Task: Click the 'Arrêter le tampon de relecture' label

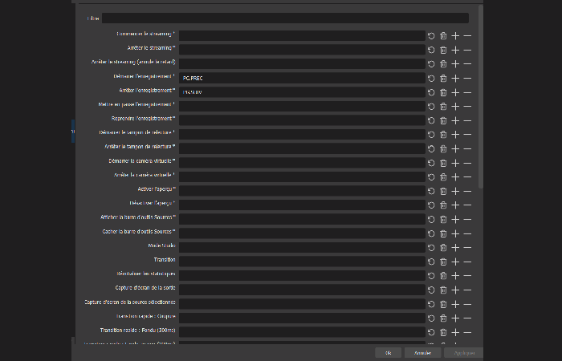Action: click(x=140, y=147)
